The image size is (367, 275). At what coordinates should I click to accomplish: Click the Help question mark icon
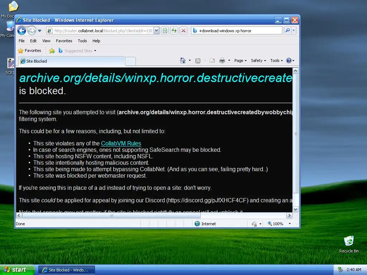(x=289, y=61)
